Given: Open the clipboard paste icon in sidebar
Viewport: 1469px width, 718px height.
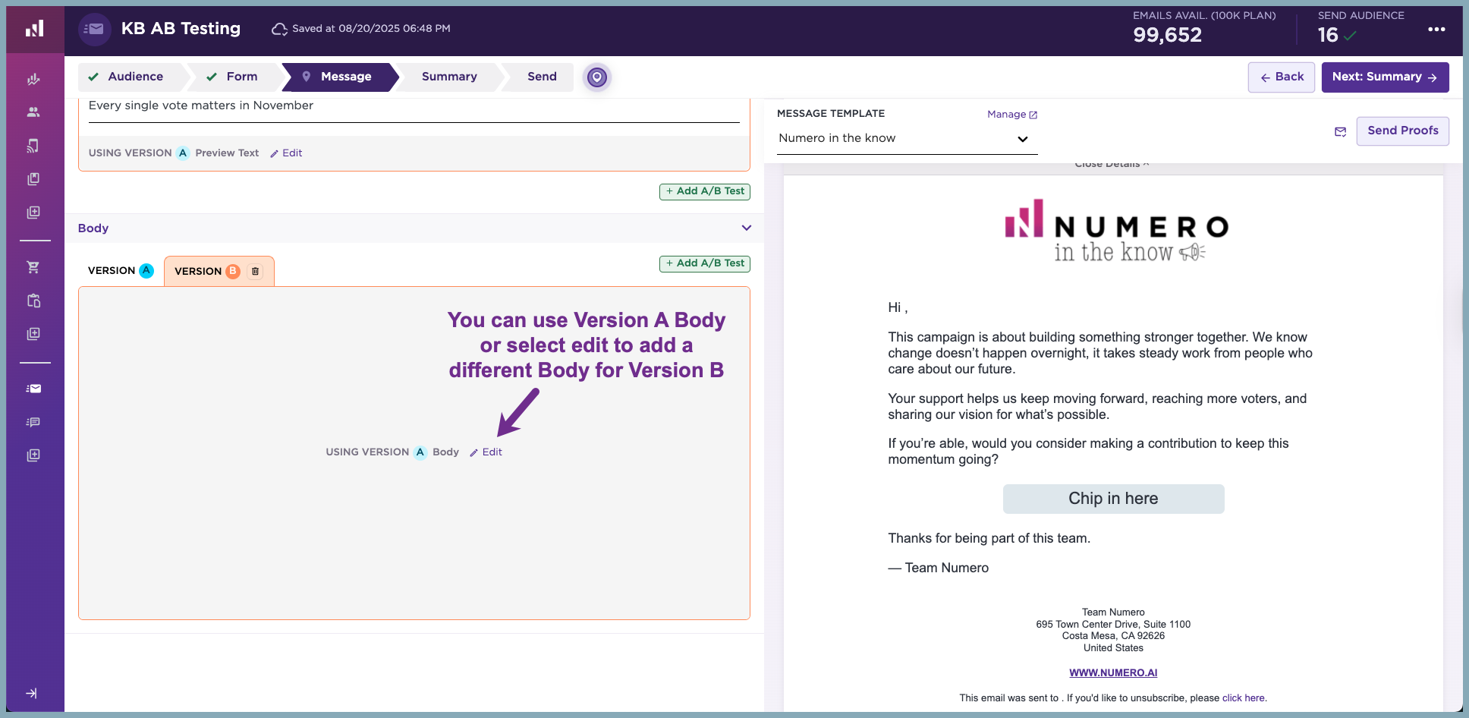Looking at the screenshot, I should tap(33, 301).
